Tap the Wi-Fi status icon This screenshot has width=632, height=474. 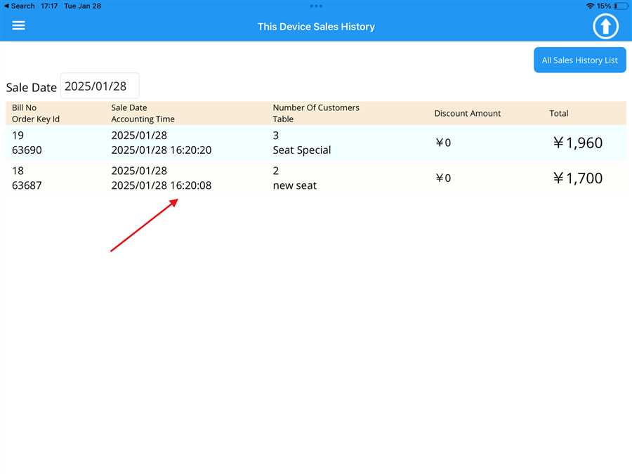click(x=589, y=6)
